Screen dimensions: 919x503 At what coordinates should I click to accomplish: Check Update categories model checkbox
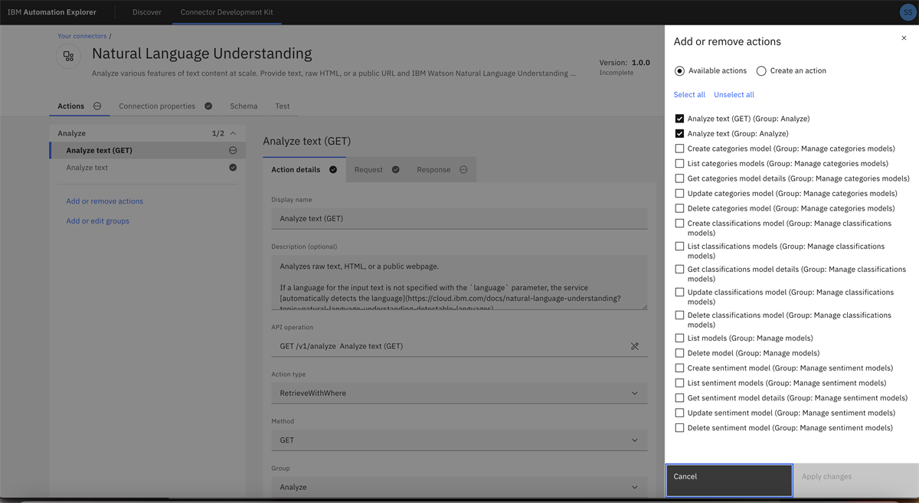[679, 194]
